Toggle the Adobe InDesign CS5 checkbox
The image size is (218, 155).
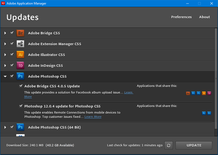[x=12, y=65]
